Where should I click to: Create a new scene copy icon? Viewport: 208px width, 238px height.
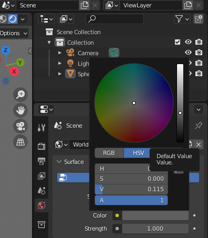tap(85, 5)
